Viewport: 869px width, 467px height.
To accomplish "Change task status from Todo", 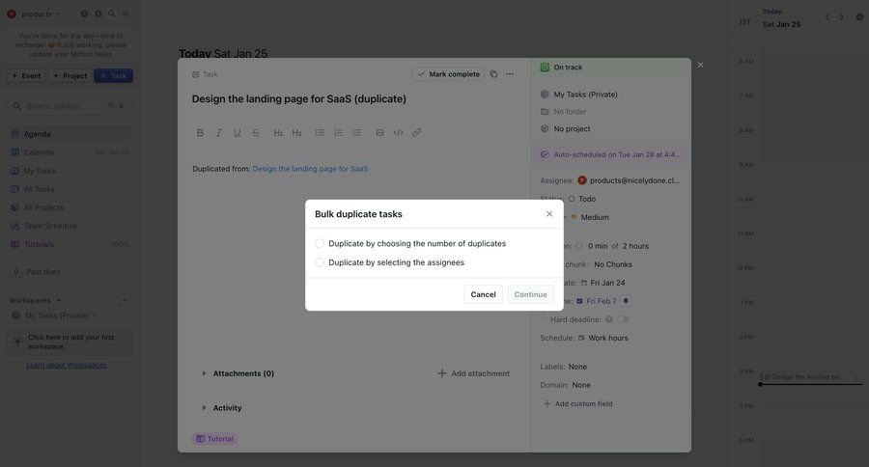I will point(582,199).
